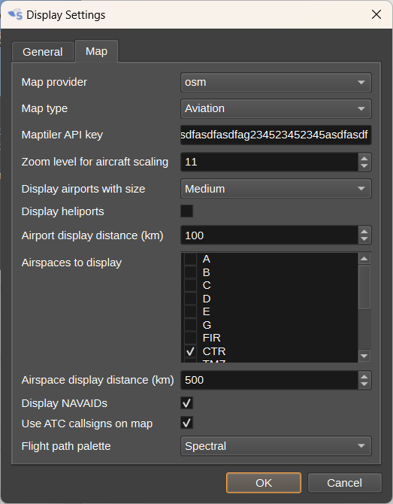
Task: Click airspaces list scroll down arrow
Action: pos(364,356)
